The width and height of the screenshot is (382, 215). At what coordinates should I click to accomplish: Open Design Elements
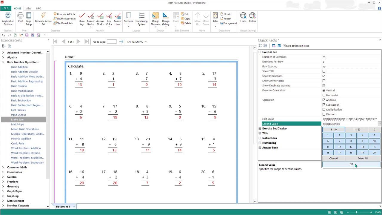click(x=155, y=19)
